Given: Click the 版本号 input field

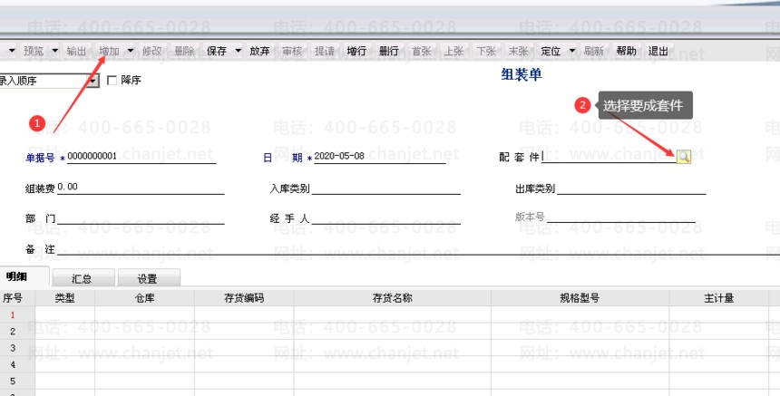Looking at the screenshot, I should click(x=620, y=217).
